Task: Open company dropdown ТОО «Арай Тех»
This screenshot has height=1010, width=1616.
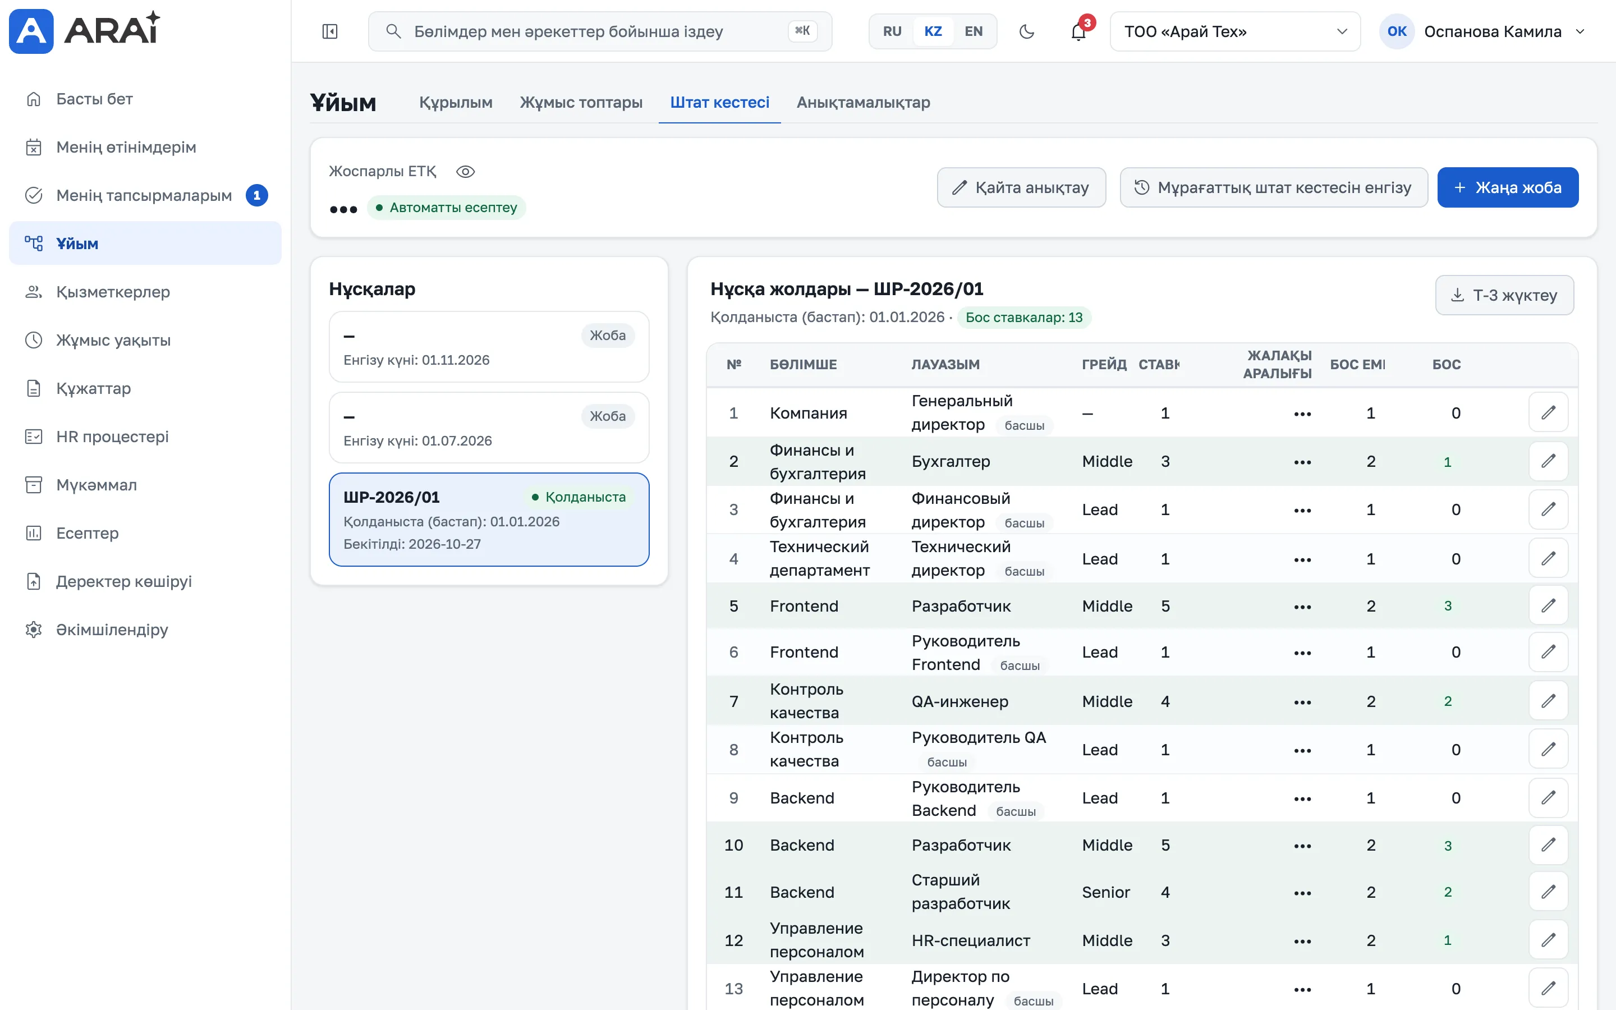Action: tap(1234, 31)
